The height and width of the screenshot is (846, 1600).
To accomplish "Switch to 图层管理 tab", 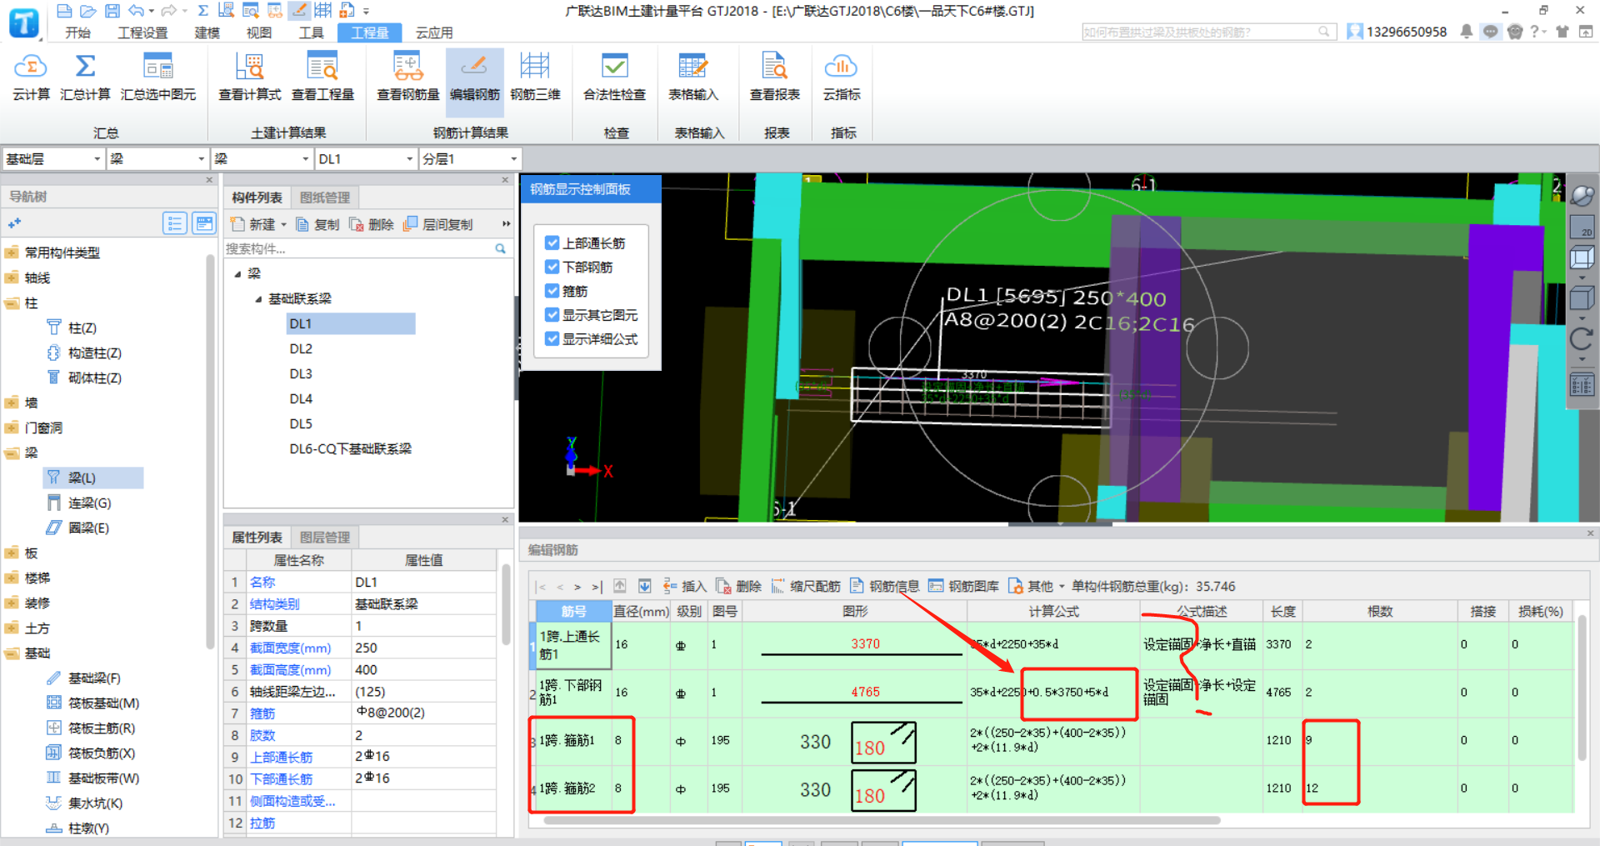I will (x=325, y=538).
